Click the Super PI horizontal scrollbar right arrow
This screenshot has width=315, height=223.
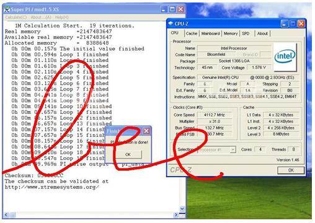point(176,215)
